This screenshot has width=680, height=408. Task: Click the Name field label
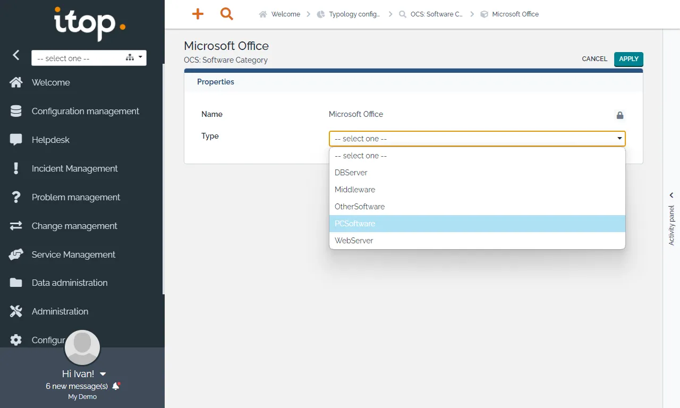pyautogui.click(x=212, y=114)
